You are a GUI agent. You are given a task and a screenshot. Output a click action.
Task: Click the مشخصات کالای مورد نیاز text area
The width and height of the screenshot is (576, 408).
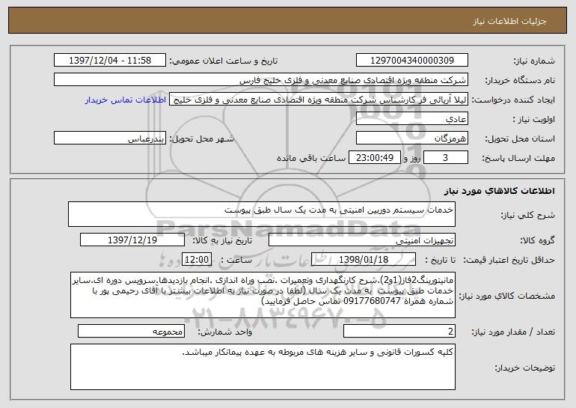(x=263, y=295)
